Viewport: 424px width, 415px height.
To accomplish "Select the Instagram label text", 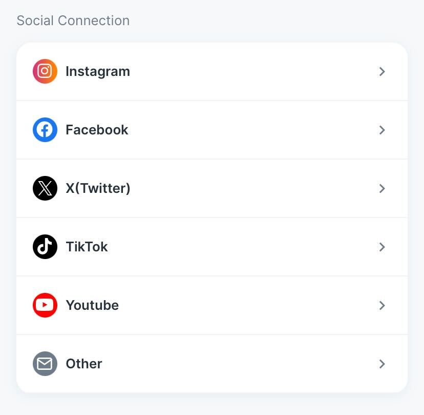I will (x=98, y=71).
